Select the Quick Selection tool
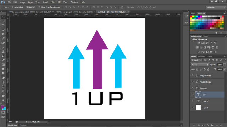Screen dimensions: 227x127 pyautogui.click(x=3, y=30)
